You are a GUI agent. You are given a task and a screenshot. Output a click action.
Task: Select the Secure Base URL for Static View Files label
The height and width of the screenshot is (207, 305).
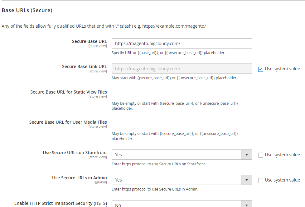click(68, 92)
